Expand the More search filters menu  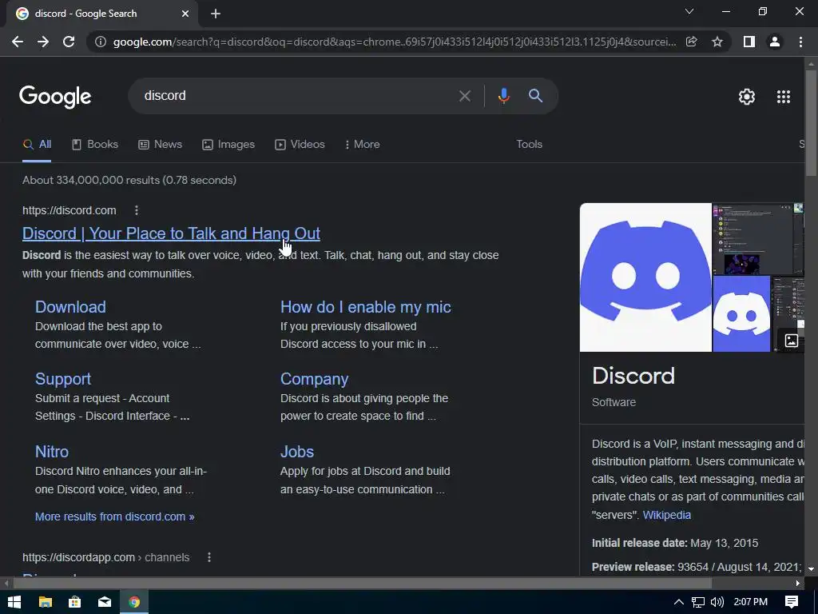point(362,144)
